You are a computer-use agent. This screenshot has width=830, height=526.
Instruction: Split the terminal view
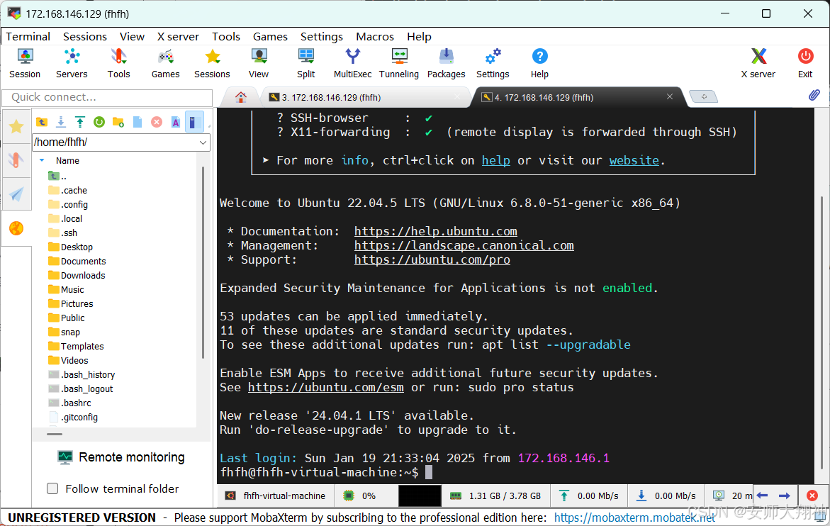coord(305,62)
